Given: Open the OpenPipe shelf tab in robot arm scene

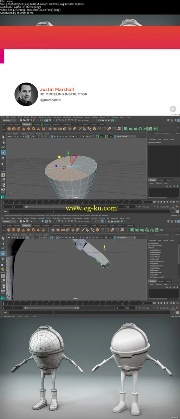Looking at the screenshot, I should click(x=129, y=225).
